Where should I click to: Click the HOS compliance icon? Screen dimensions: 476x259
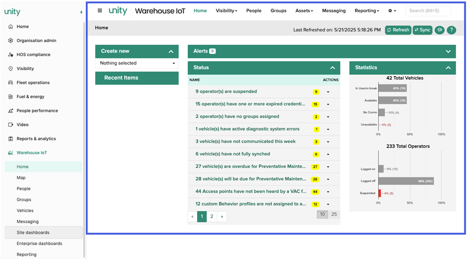10,55
